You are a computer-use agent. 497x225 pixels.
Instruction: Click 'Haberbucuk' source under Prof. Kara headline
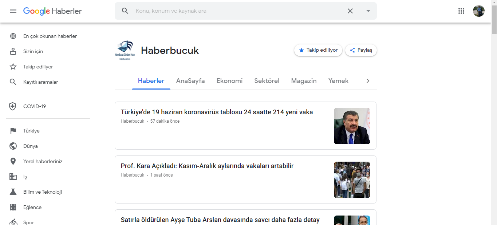(133, 175)
